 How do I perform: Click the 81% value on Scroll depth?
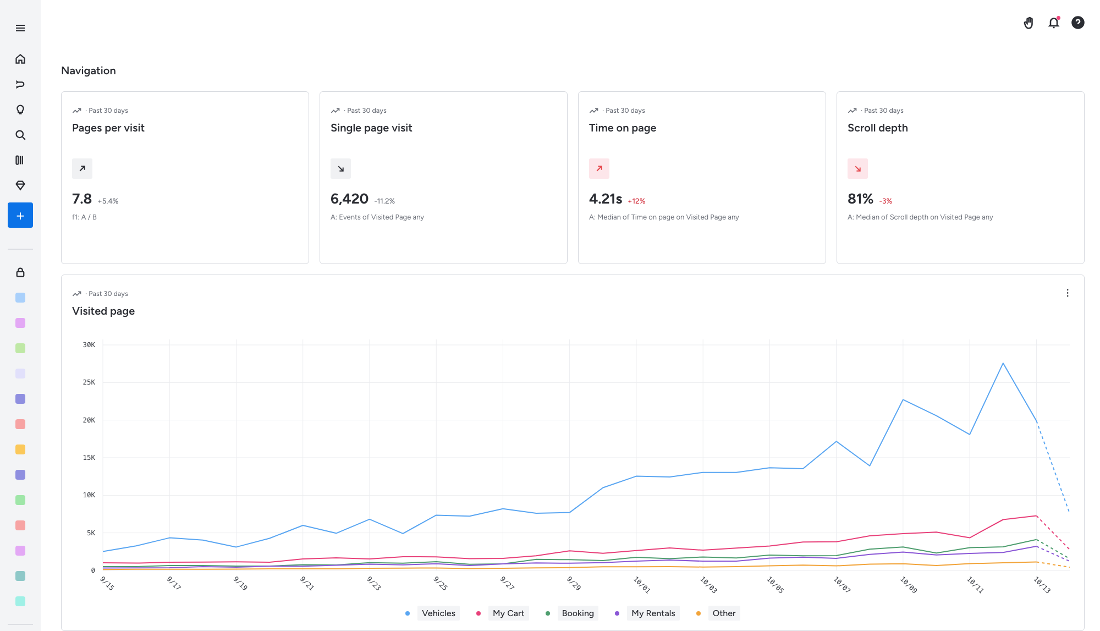(x=860, y=199)
